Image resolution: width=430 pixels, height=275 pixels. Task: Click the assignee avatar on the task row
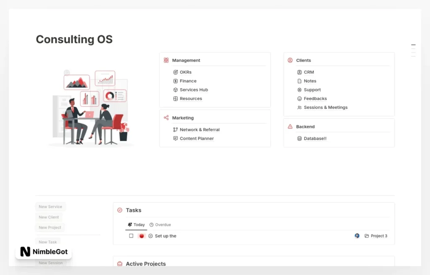[357, 236]
